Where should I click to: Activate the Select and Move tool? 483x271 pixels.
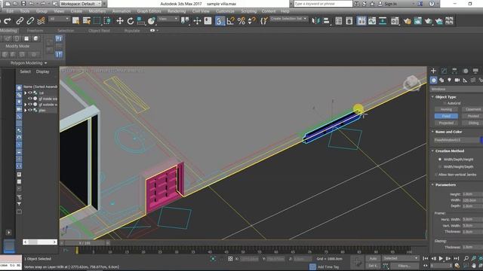(120, 21)
